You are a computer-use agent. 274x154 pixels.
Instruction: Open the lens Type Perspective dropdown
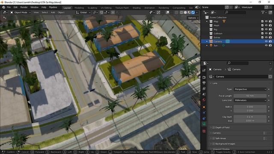[250, 89]
